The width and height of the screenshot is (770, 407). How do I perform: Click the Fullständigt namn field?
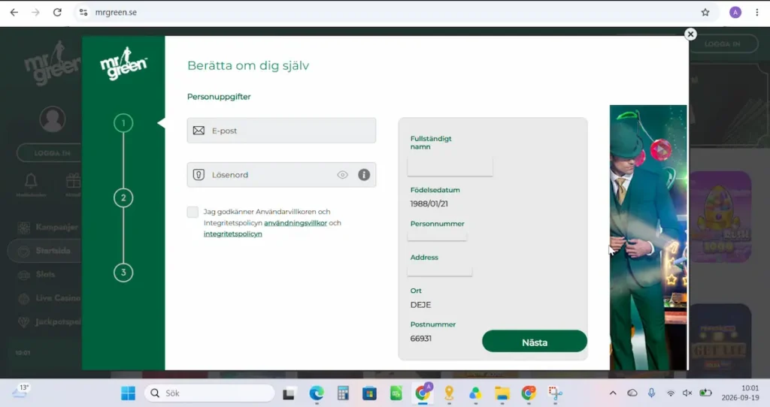coord(450,167)
